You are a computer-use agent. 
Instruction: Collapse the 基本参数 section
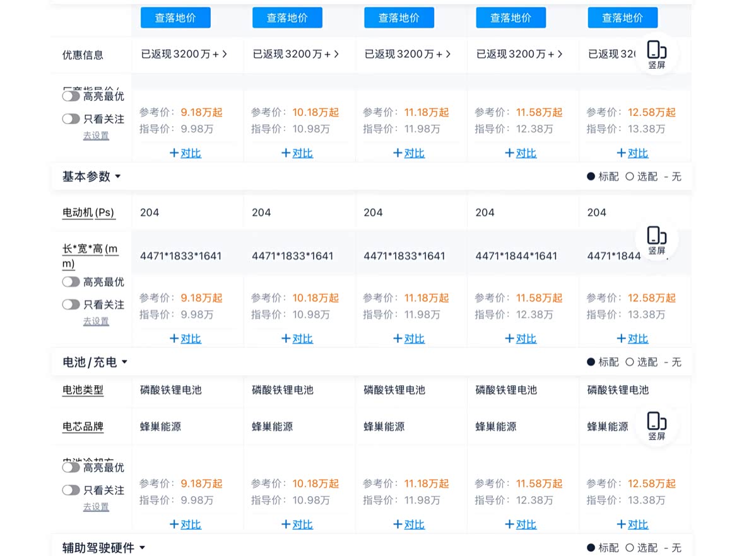[92, 177]
